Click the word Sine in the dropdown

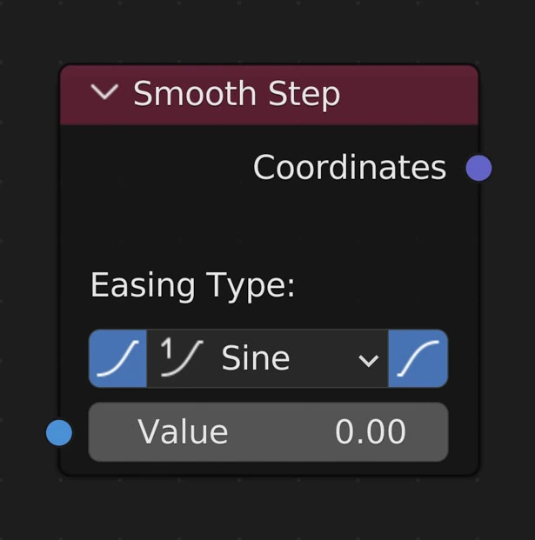pyautogui.click(x=256, y=358)
